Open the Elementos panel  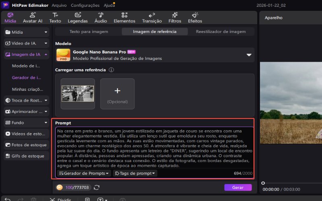[124, 18]
